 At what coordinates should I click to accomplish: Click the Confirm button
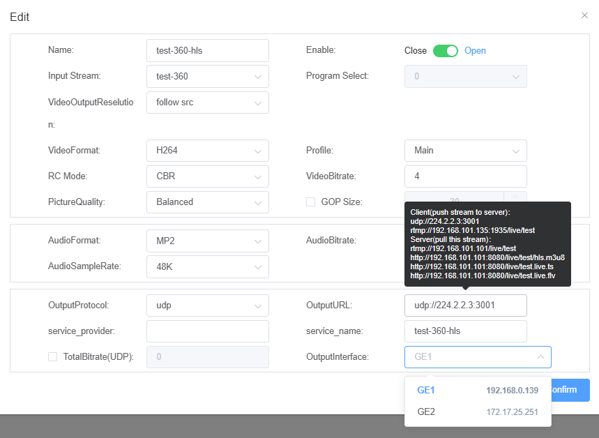(568, 390)
